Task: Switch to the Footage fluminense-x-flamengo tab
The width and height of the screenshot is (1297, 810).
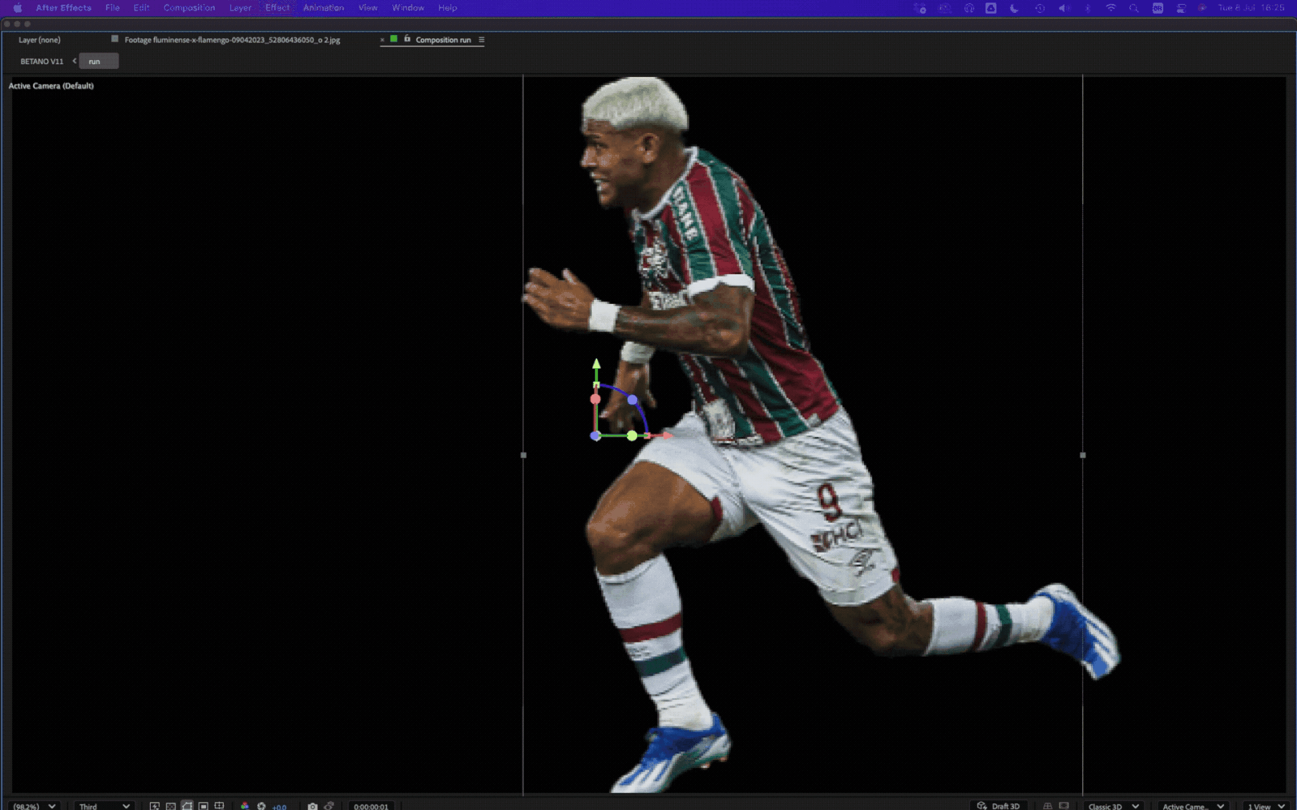Action: tap(232, 40)
